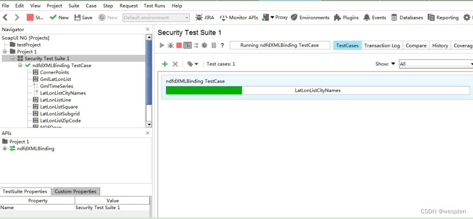Open the Test Runs menu
Viewport: 473px width, 219px height.
155,6
